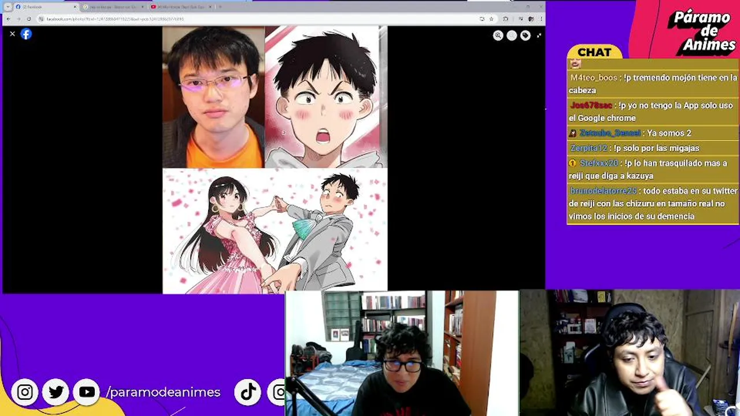Click the Twitter bird icon
The height and width of the screenshot is (416, 740).
click(56, 392)
